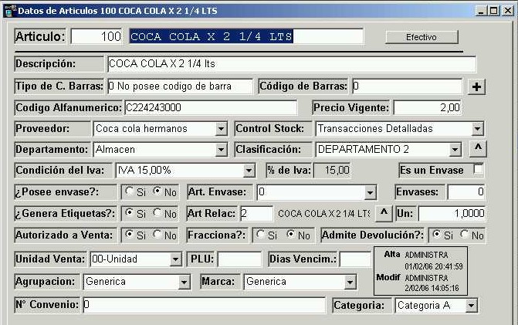Expand the Control Stock dropdown
This screenshot has height=325, width=518.
click(x=477, y=129)
